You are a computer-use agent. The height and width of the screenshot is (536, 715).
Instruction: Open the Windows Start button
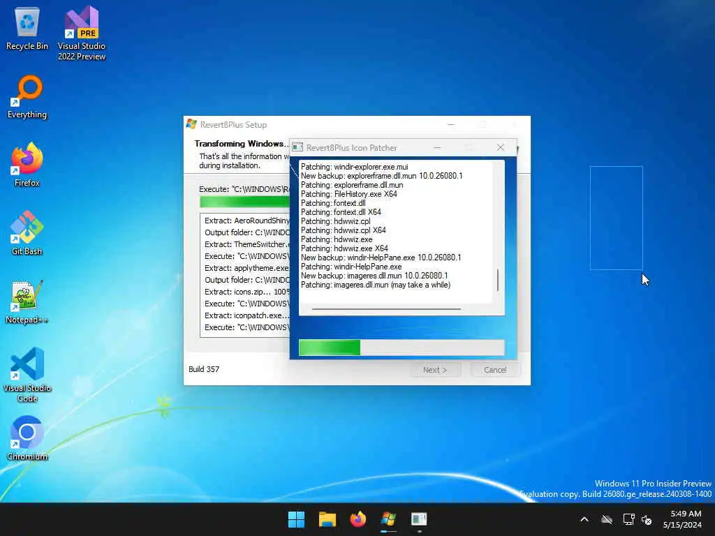pos(296,519)
